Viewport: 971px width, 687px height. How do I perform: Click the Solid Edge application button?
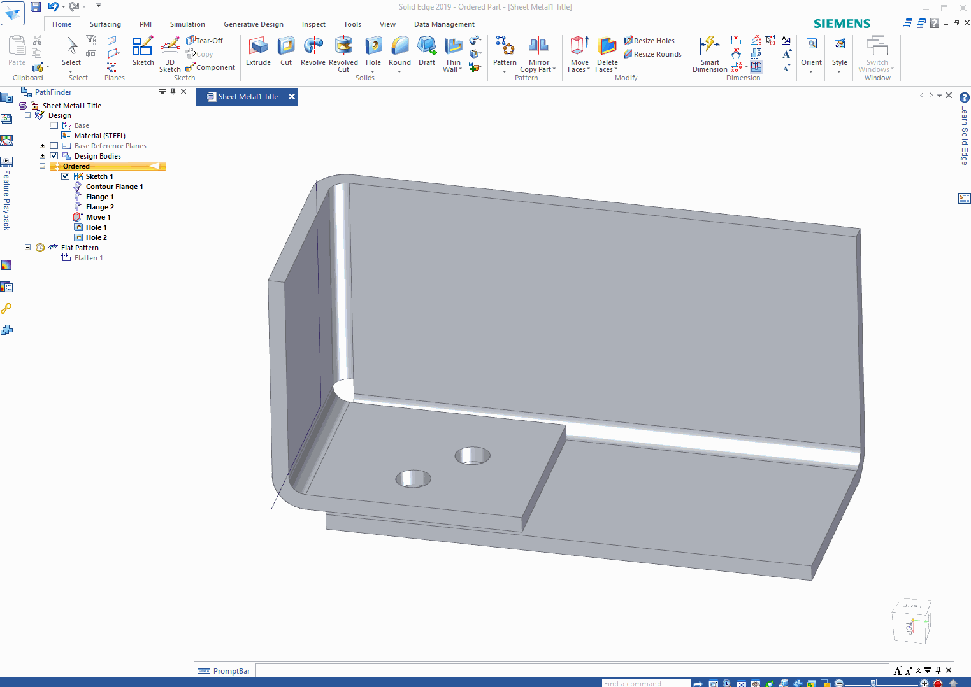(13, 13)
